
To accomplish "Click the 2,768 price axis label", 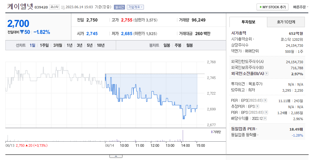I will pyautogui.click(x=211, y=62).
